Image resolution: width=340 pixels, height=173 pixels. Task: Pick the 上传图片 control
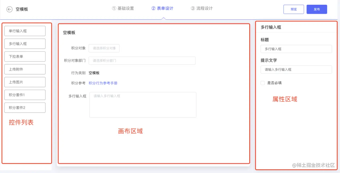(x=25, y=82)
